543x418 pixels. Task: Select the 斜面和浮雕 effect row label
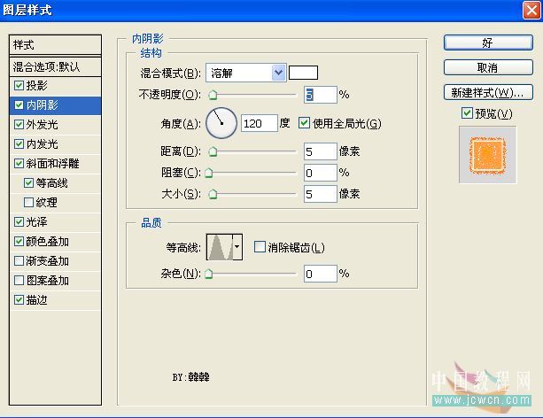pos(52,163)
